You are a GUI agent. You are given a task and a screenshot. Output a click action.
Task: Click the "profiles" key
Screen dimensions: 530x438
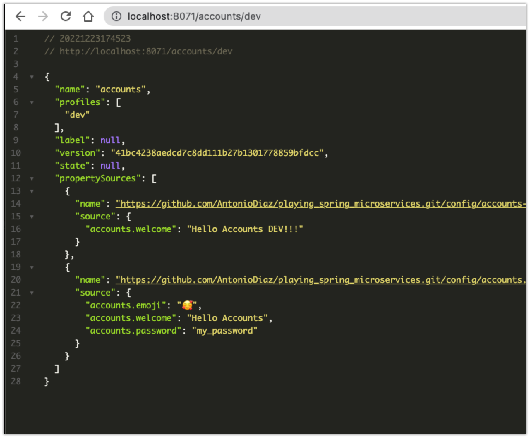tap(80, 102)
